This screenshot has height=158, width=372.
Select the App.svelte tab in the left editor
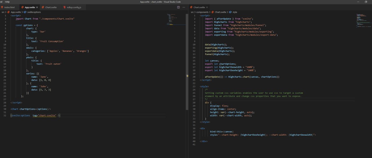[29, 7]
